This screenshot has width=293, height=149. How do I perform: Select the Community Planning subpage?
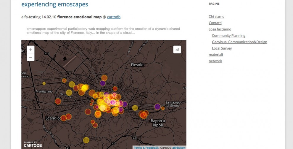click(x=228, y=36)
